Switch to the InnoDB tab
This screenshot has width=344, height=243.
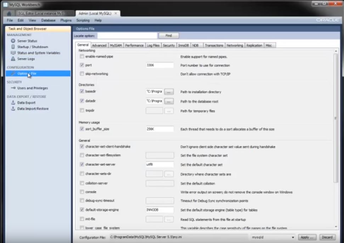184,45
